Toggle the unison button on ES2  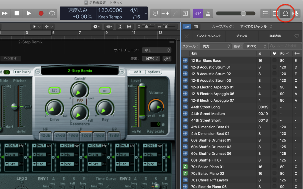click(22, 72)
